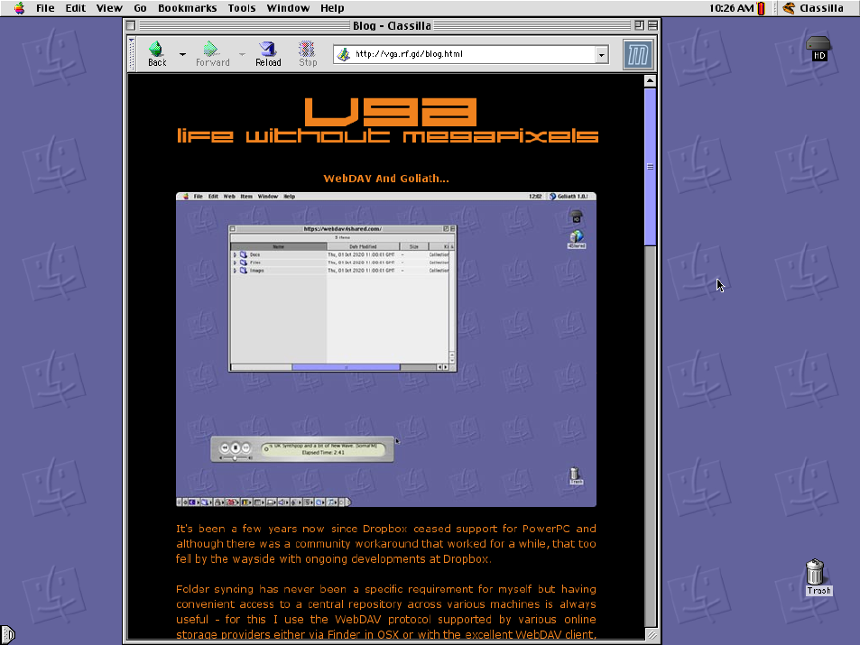Viewport: 860px width, 645px height.
Task: Open the Help menu
Action: point(332,8)
